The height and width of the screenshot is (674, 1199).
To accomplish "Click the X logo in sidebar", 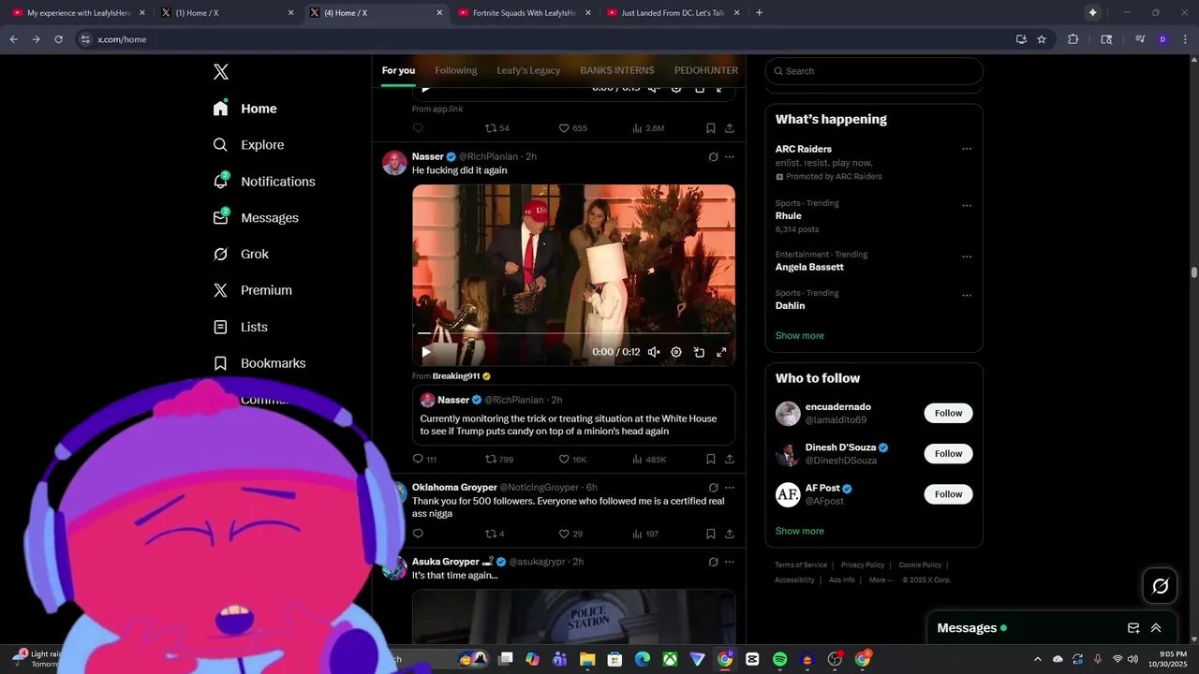I will point(221,72).
